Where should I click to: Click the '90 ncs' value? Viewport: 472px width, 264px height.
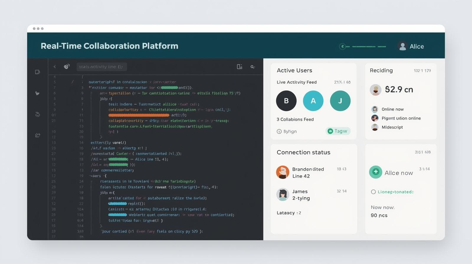tap(379, 215)
